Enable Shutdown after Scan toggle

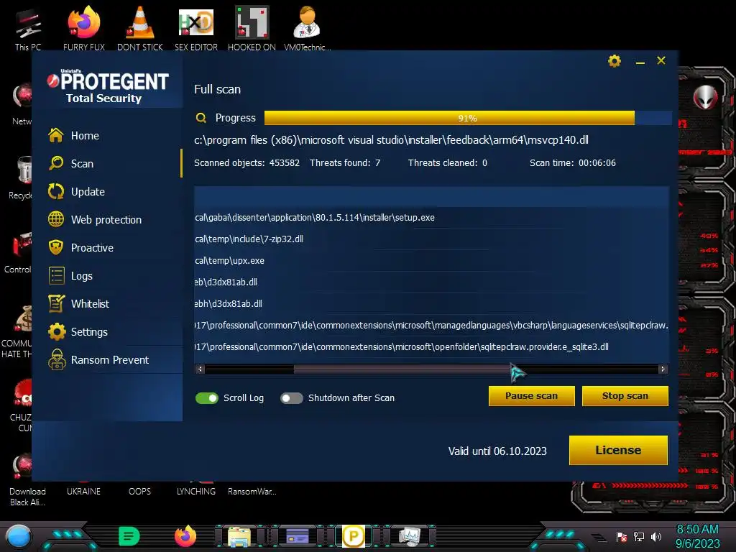(x=292, y=398)
